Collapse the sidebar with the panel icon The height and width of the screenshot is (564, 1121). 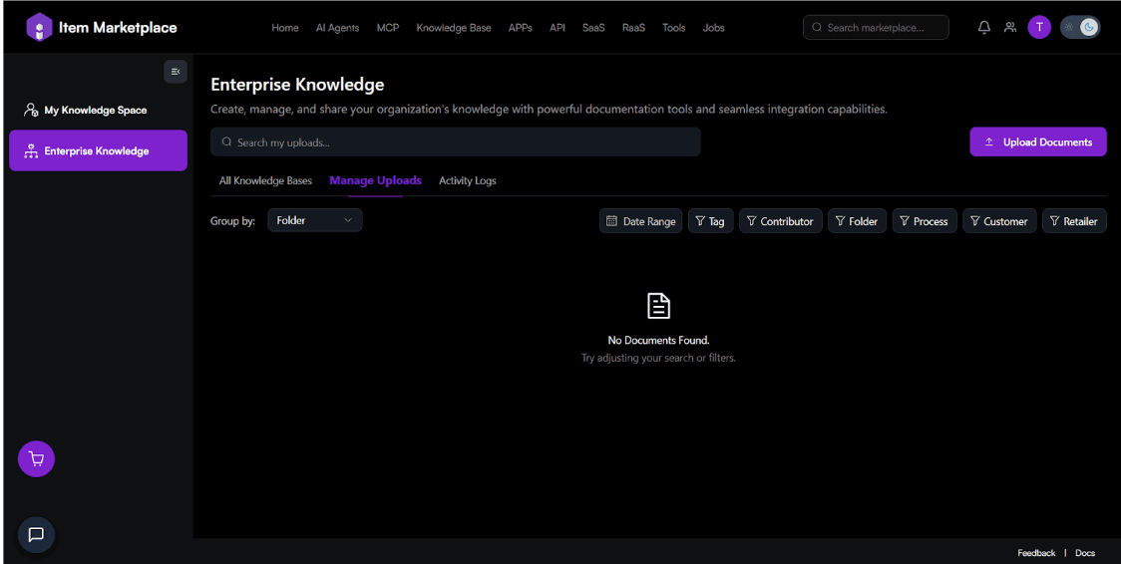click(176, 72)
